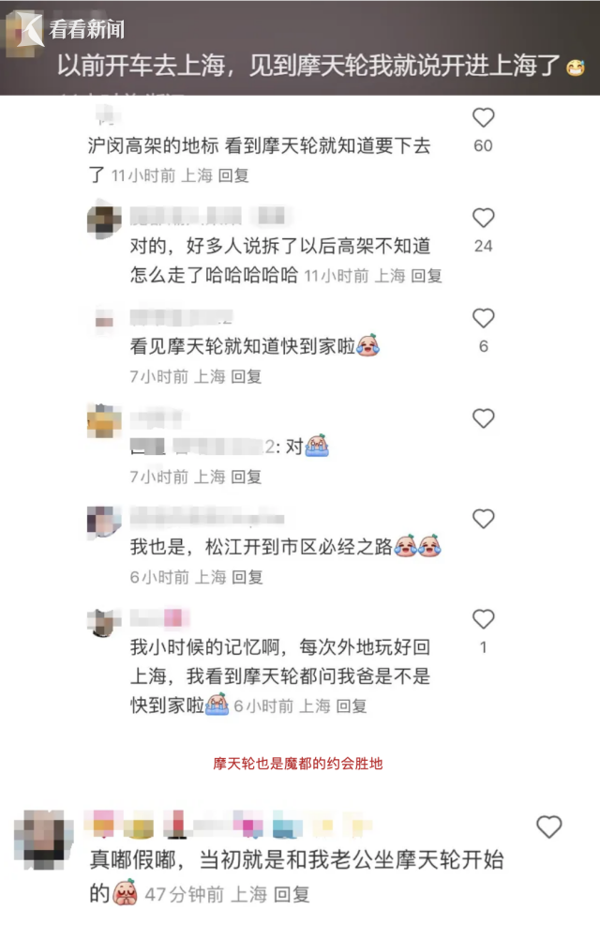Screen dimensions: 600x925
Task: Open avatar of 对的，好多人说 commenter
Action: (x=104, y=221)
